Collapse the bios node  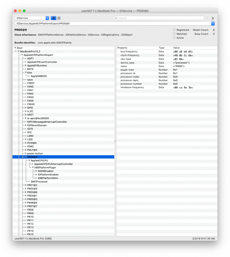click(x=26, y=72)
